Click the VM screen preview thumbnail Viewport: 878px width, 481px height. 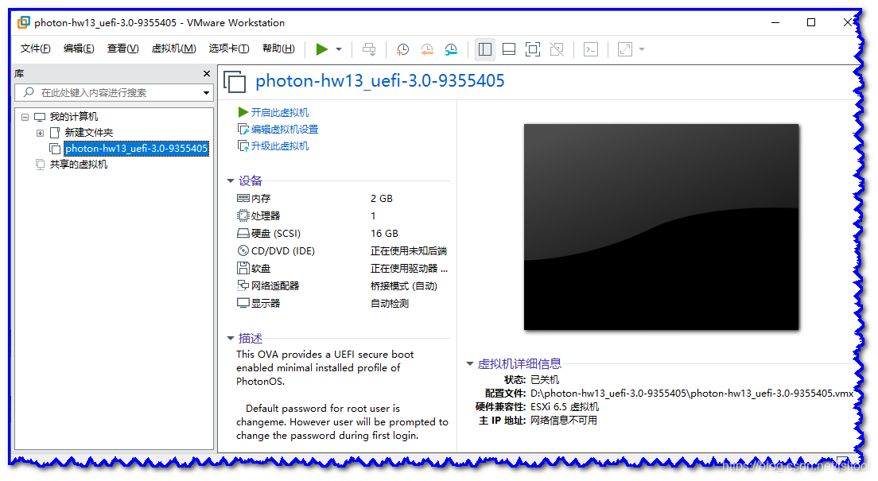coord(662,227)
